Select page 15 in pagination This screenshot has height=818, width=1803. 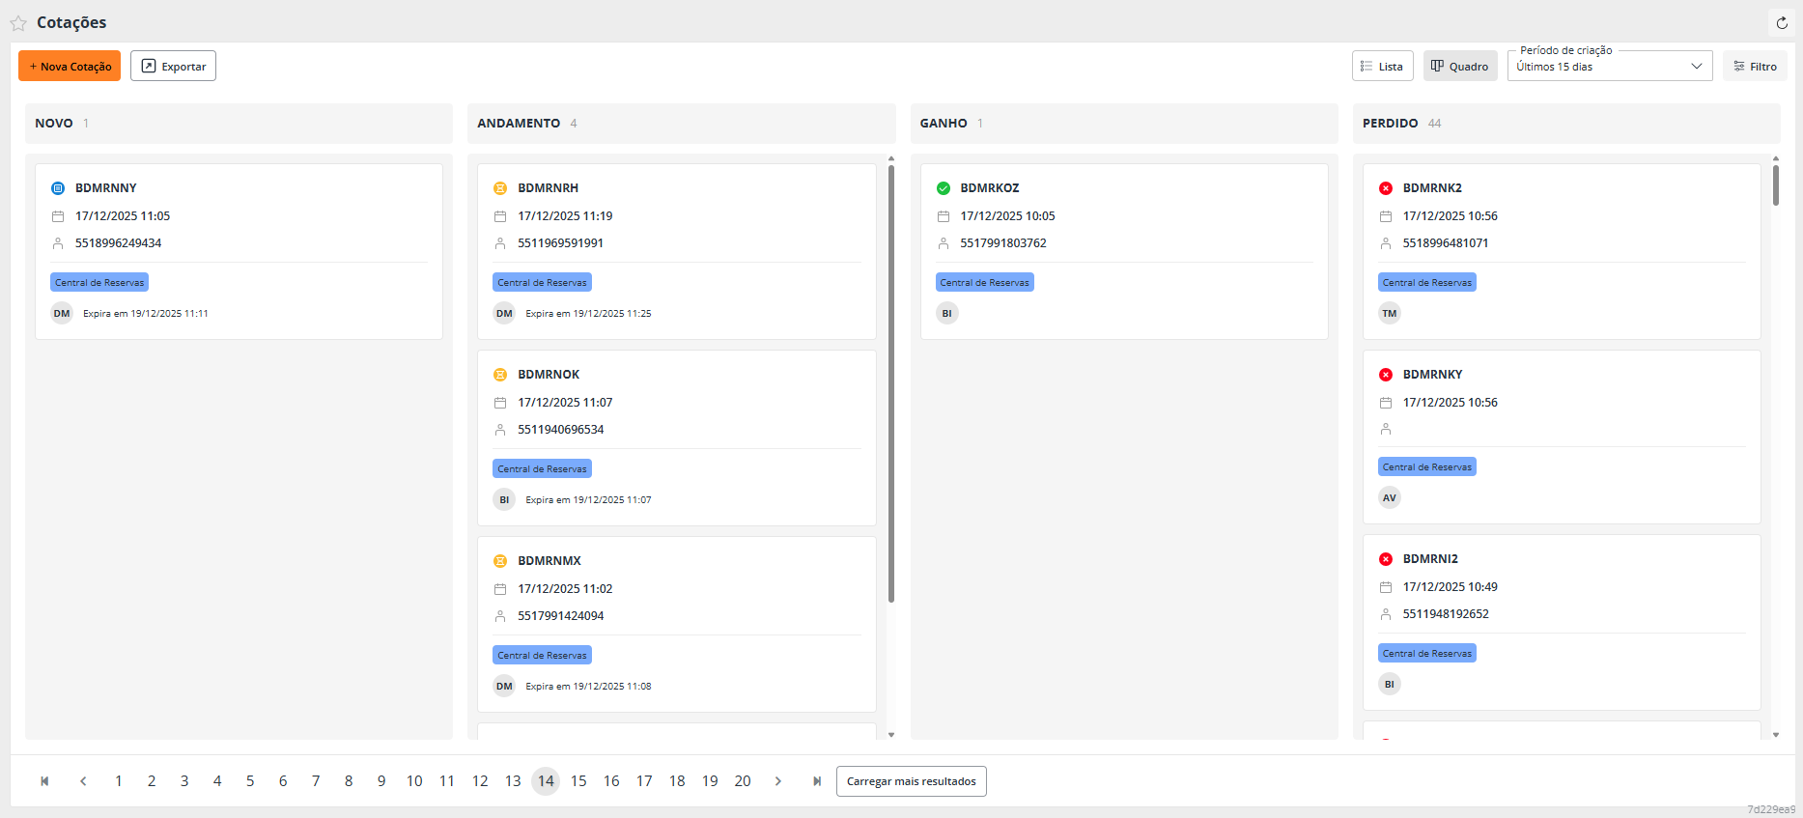(x=578, y=781)
